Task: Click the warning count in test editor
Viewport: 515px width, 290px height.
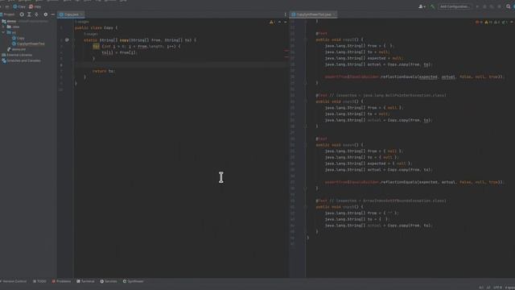Action: [x=488, y=22]
